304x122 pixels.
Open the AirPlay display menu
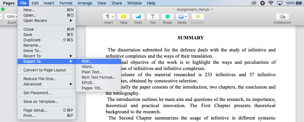pos(279,3)
